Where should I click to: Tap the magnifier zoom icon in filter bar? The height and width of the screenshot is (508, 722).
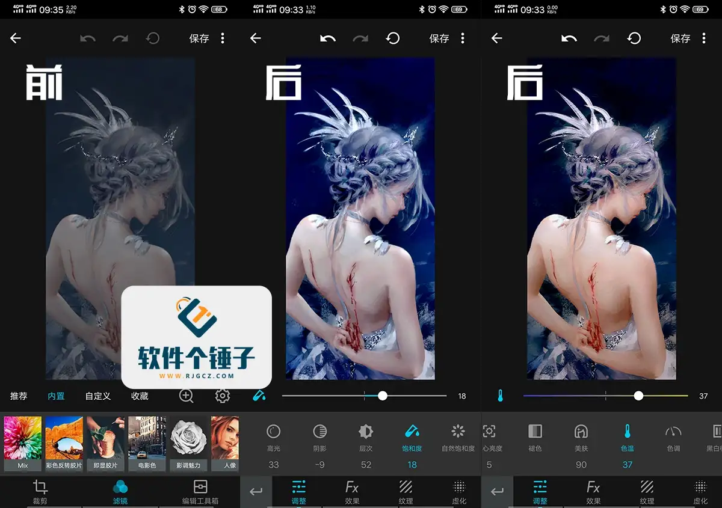tap(187, 396)
